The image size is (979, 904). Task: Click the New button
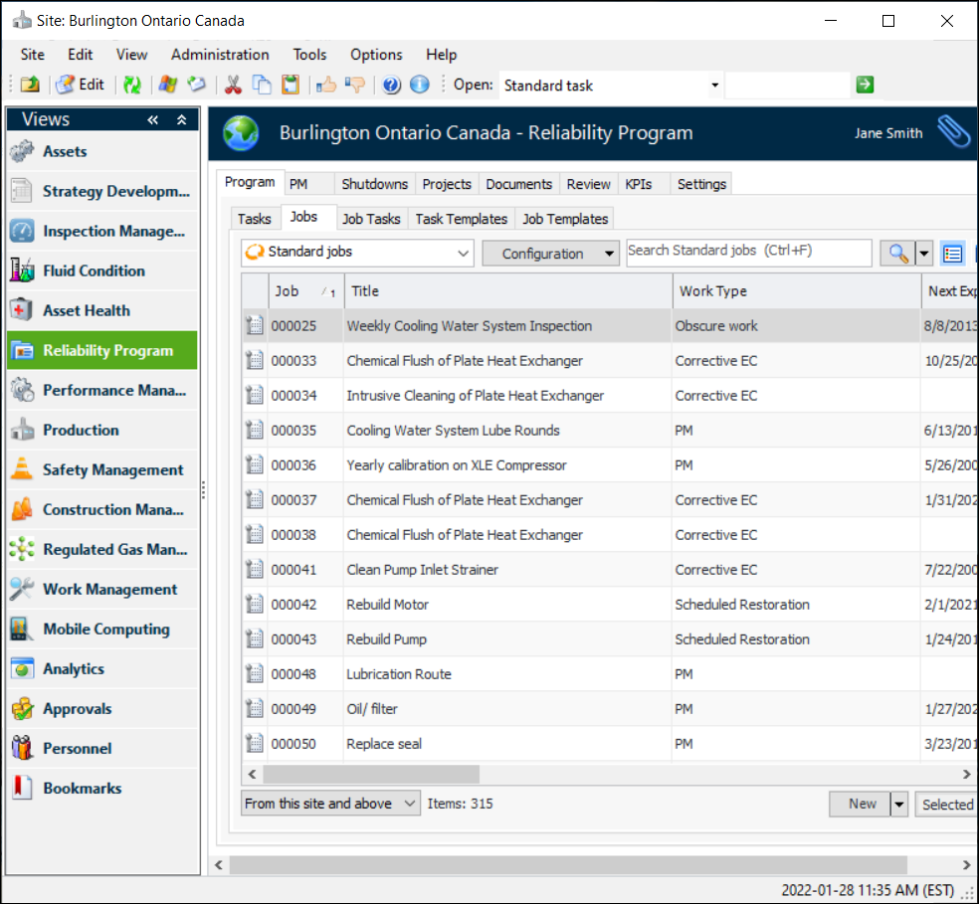pos(862,804)
